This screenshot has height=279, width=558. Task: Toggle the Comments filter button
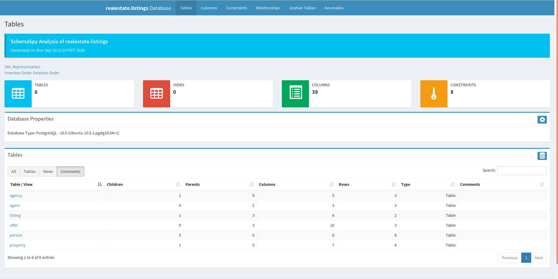click(x=70, y=171)
